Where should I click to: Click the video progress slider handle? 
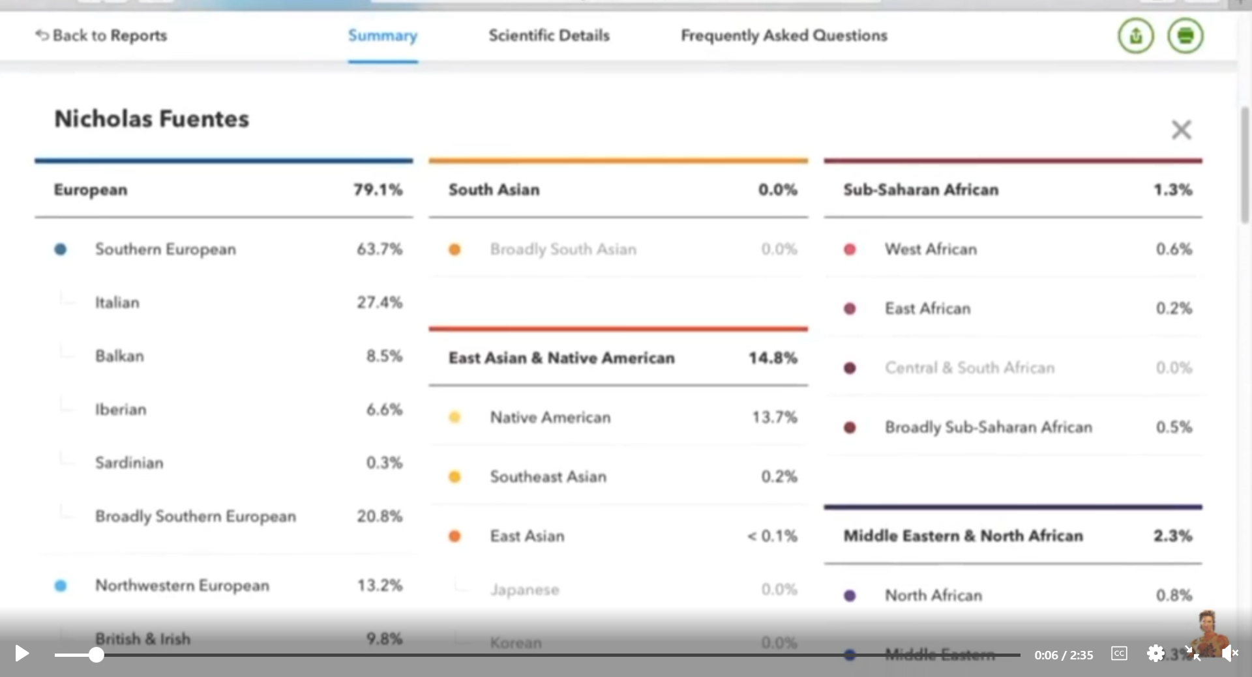tap(97, 655)
